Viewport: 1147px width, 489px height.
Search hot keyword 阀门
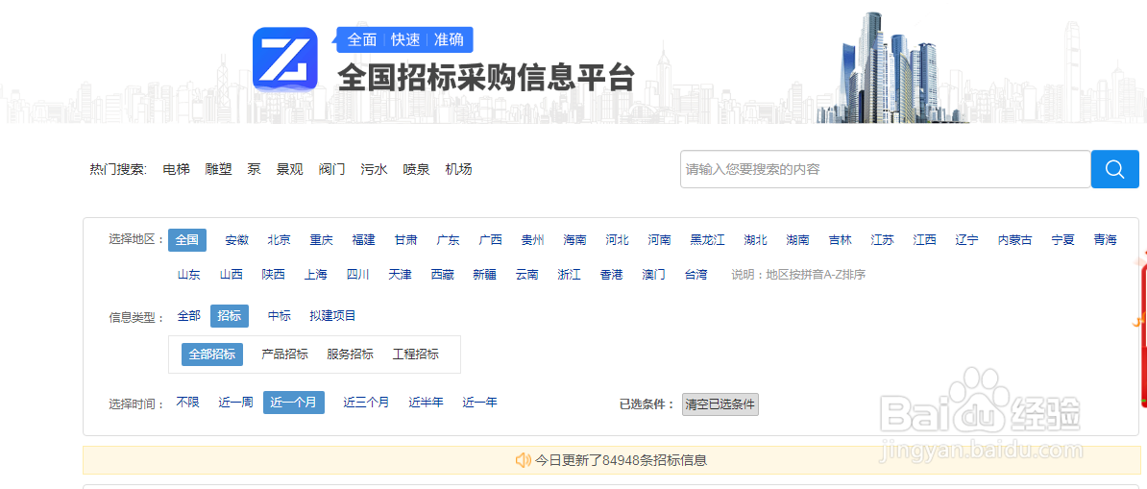[332, 170]
